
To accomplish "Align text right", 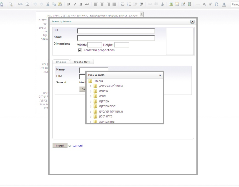I will pos(108,4).
